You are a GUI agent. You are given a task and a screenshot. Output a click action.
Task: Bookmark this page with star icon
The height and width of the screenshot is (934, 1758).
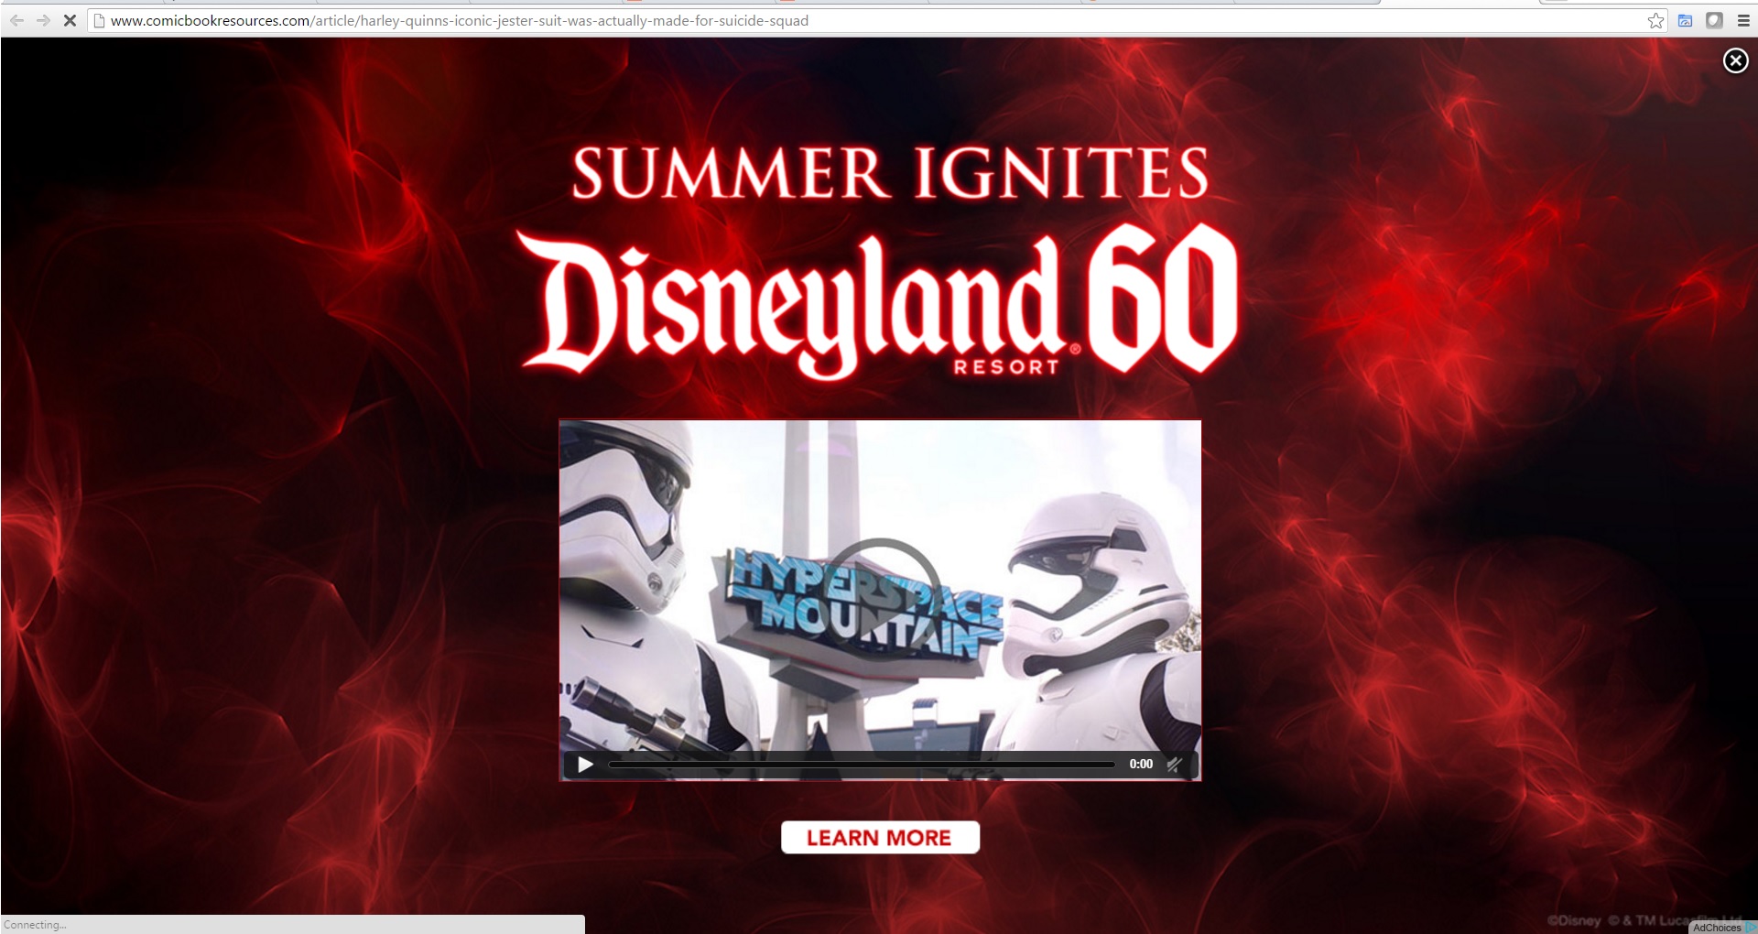click(1655, 20)
